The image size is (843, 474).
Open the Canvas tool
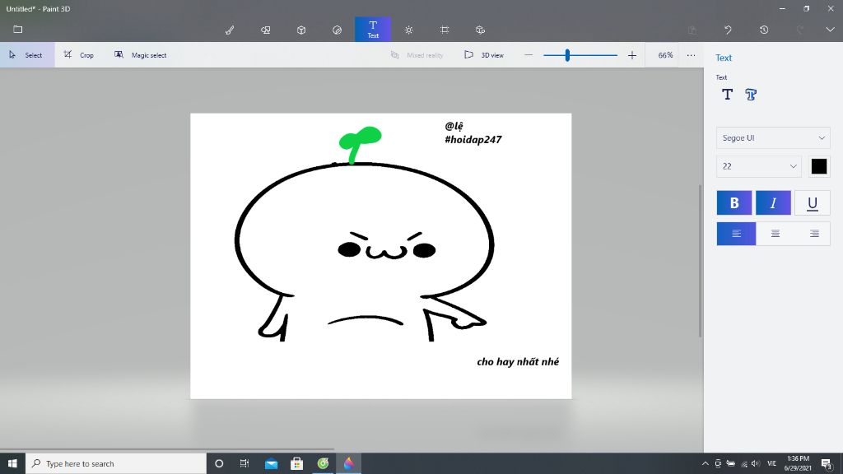(445, 30)
